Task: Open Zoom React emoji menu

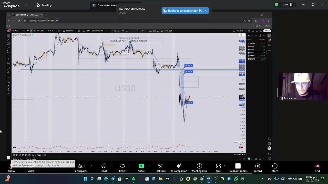Action: click(x=122, y=168)
